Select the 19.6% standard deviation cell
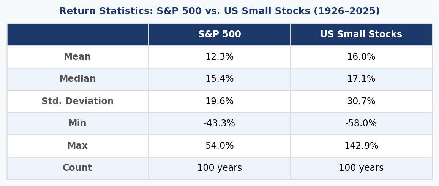Image resolution: width=439 pixels, height=186 pixels. click(x=219, y=101)
